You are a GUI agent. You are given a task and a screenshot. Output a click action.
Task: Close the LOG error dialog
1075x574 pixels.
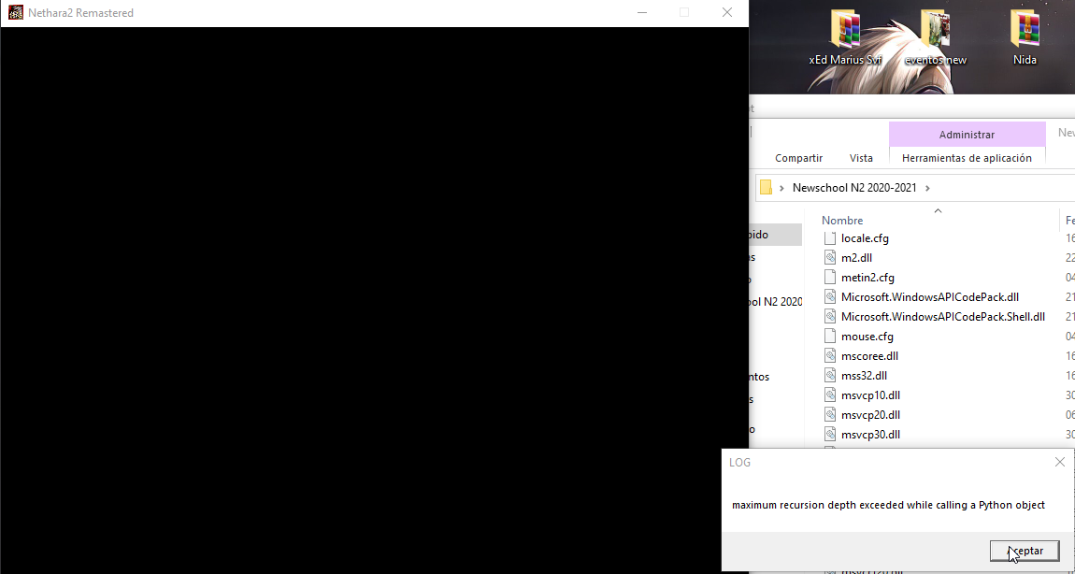[1060, 462]
